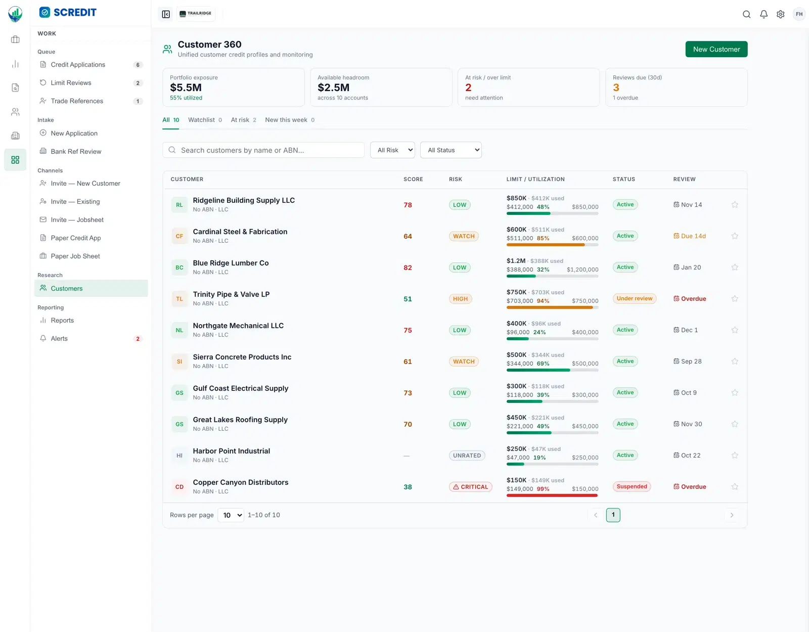Click the briefcase icon in the left rail
809x632 pixels.
[x=15, y=39]
